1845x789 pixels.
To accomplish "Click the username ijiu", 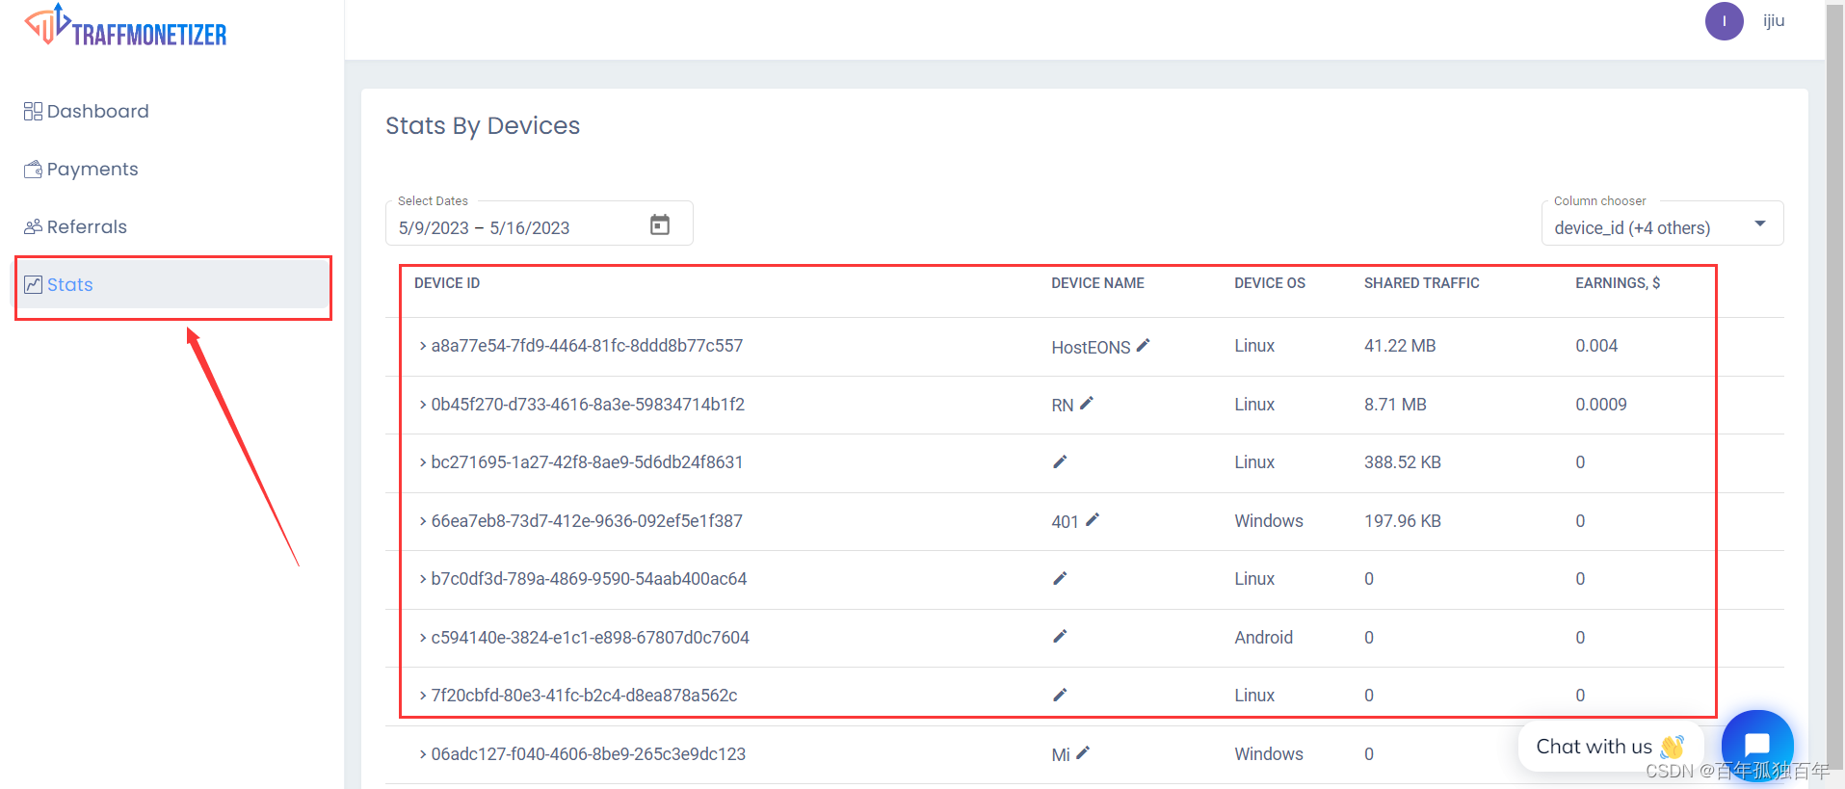I will pos(1774,20).
